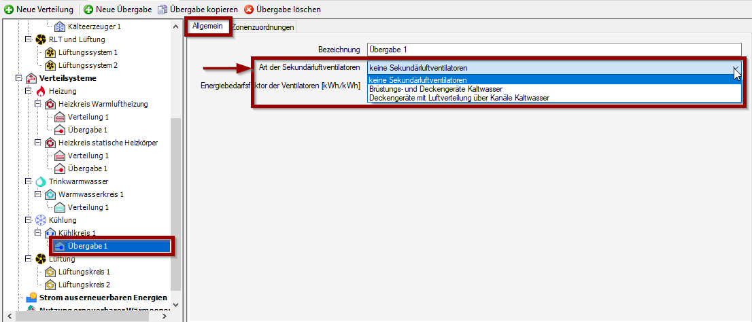Collapse the Heizkreis Warmluftheizung branch
The image size is (752, 322).
37,104
